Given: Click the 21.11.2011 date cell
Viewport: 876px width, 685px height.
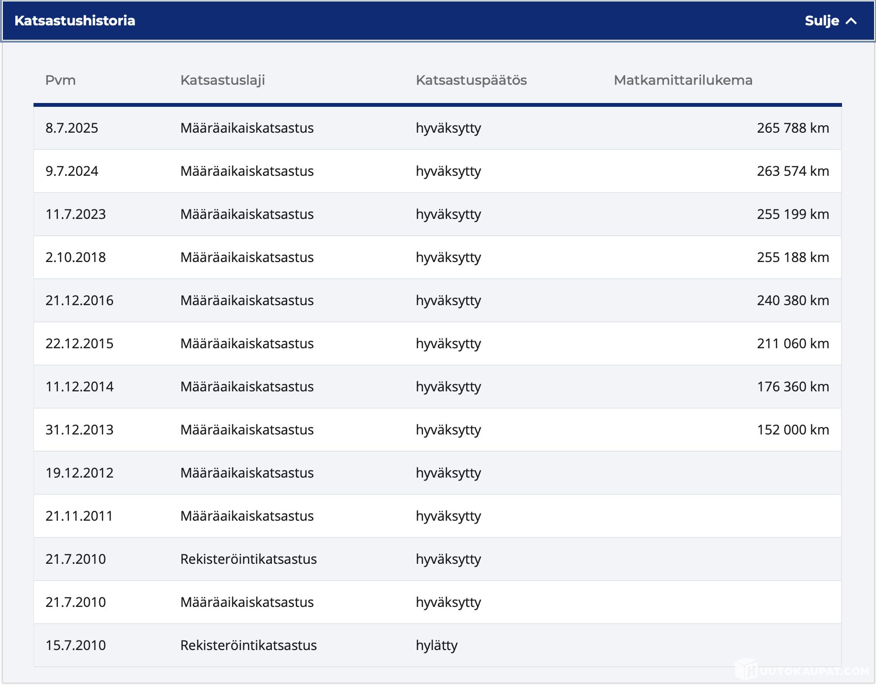Looking at the screenshot, I should pyautogui.click(x=79, y=516).
